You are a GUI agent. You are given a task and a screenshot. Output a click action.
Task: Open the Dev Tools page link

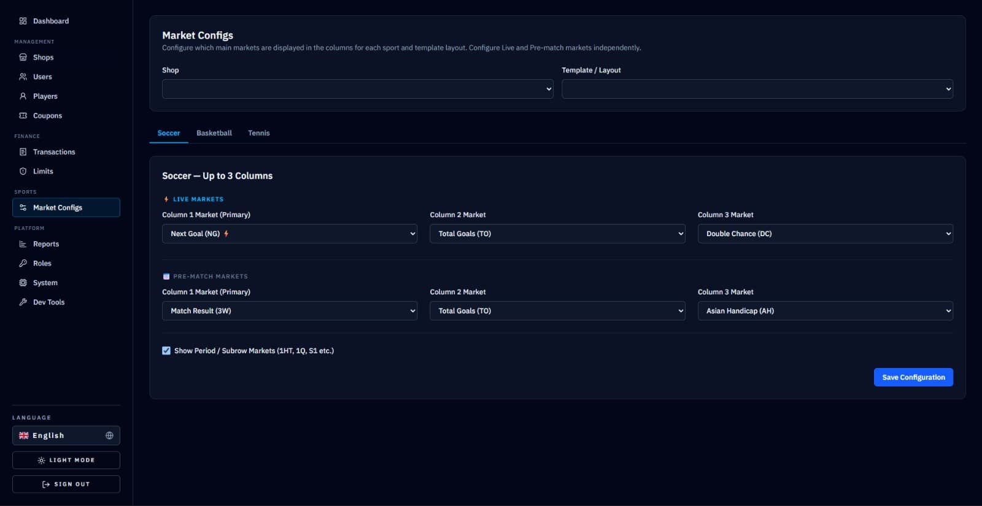click(66, 302)
